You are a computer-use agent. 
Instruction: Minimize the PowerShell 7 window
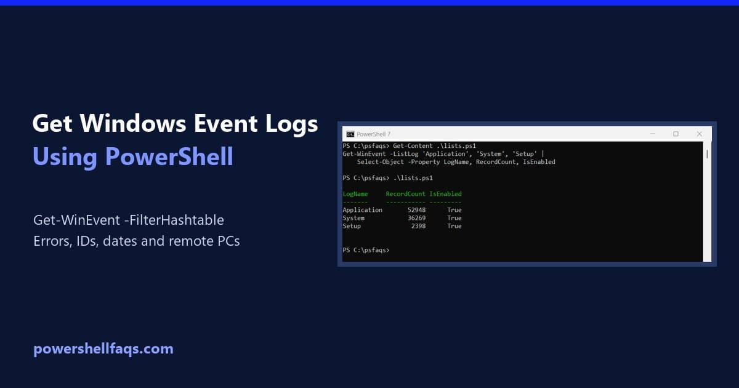click(x=653, y=134)
